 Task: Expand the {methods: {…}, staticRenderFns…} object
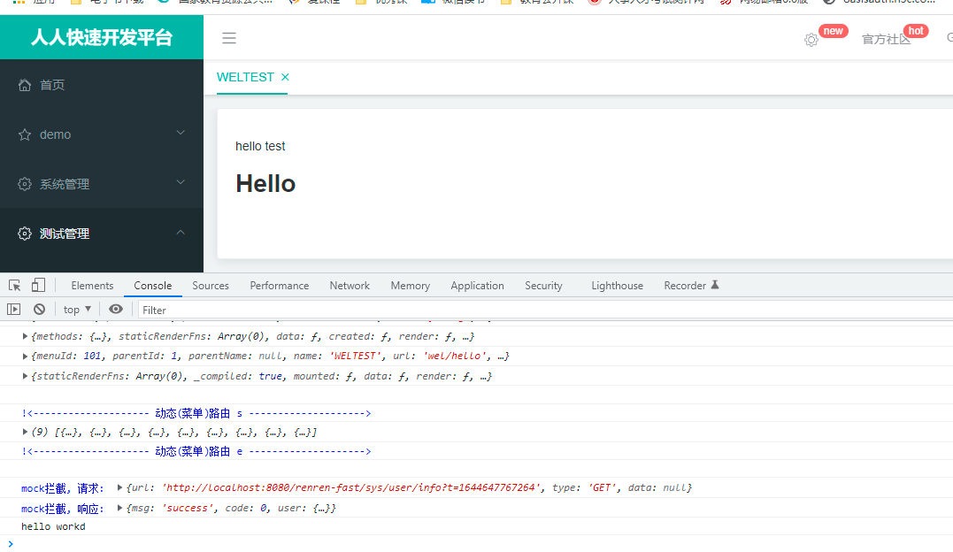tap(25, 336)
